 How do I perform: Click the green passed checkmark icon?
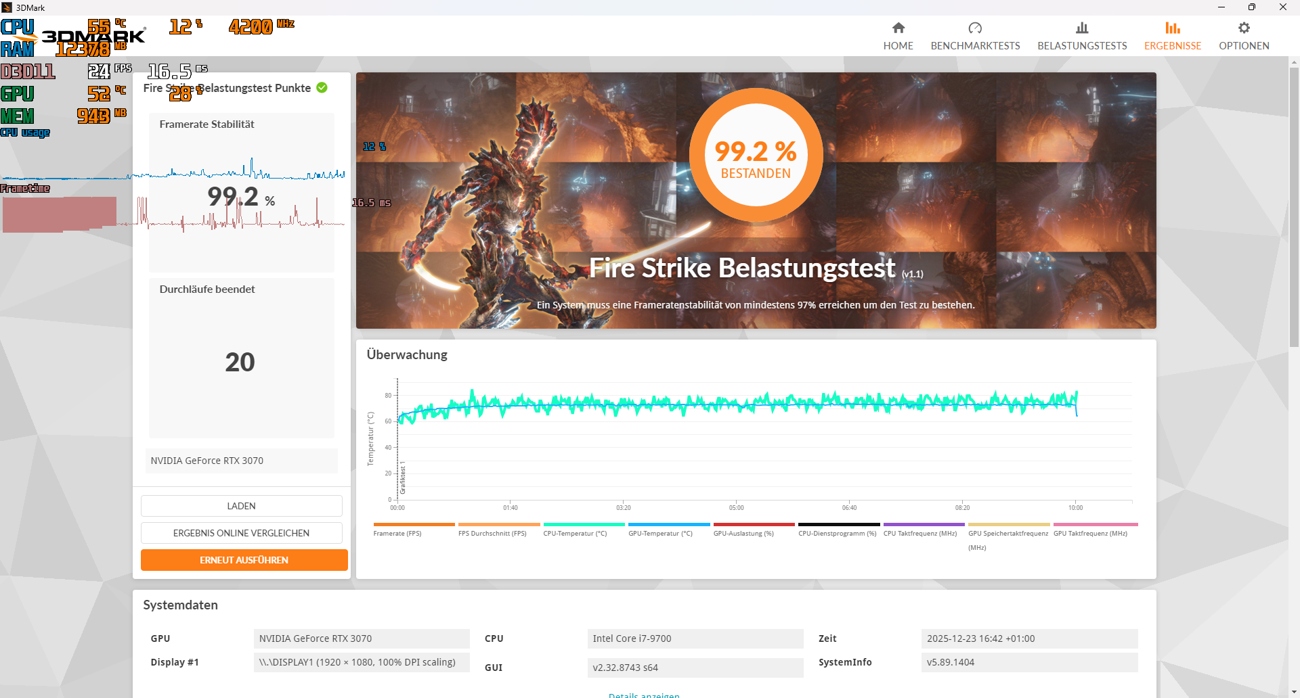(322, 87)
